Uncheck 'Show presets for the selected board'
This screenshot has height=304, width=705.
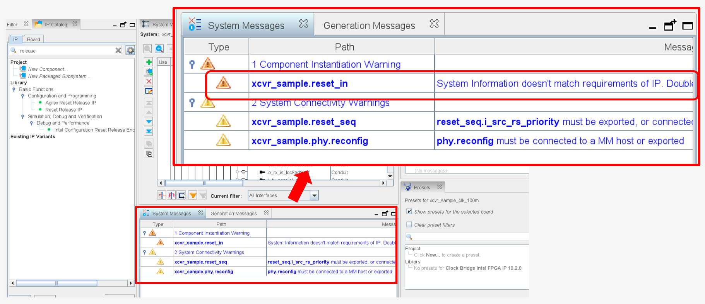(x=409, y=212)
